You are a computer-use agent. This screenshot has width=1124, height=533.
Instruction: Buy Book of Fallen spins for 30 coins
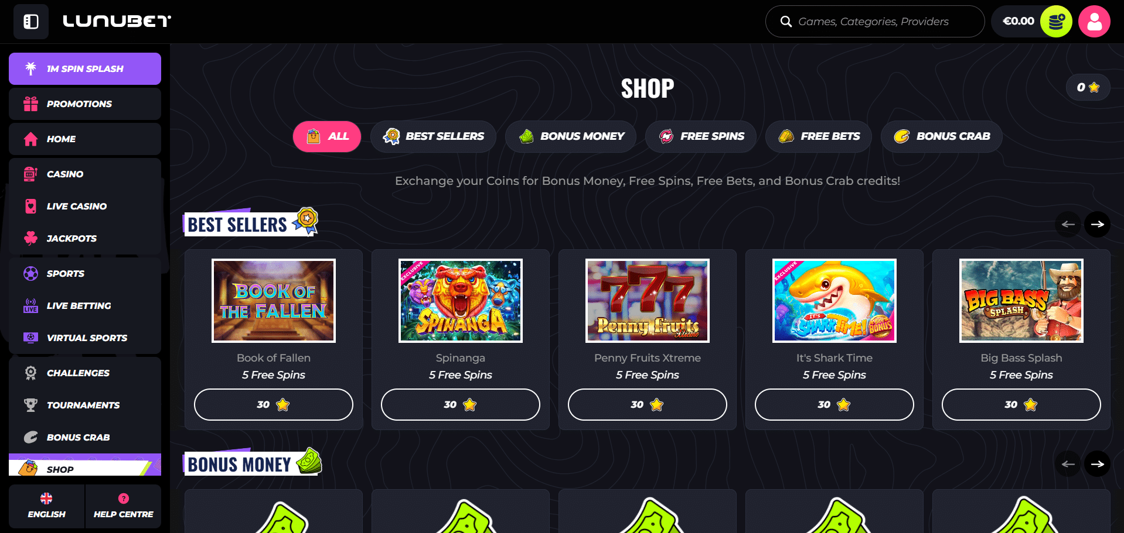pyautogui.click(x=274, y=404)
